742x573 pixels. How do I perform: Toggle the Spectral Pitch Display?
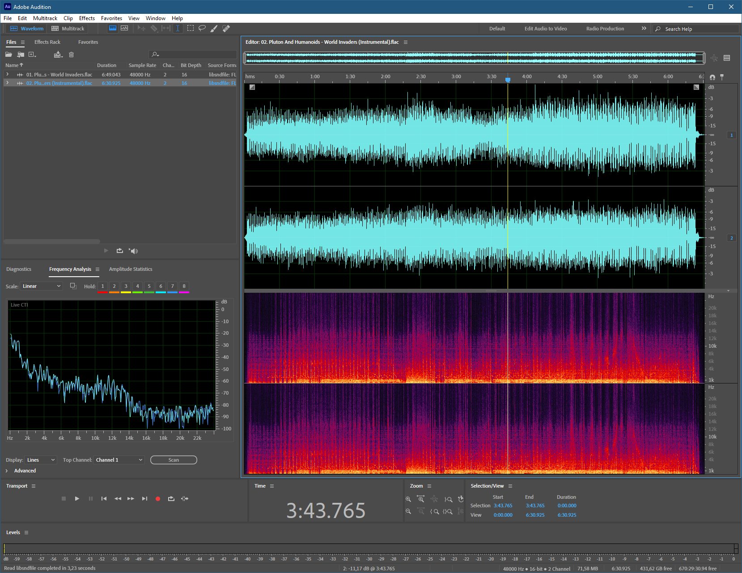(x=124, y=28)
